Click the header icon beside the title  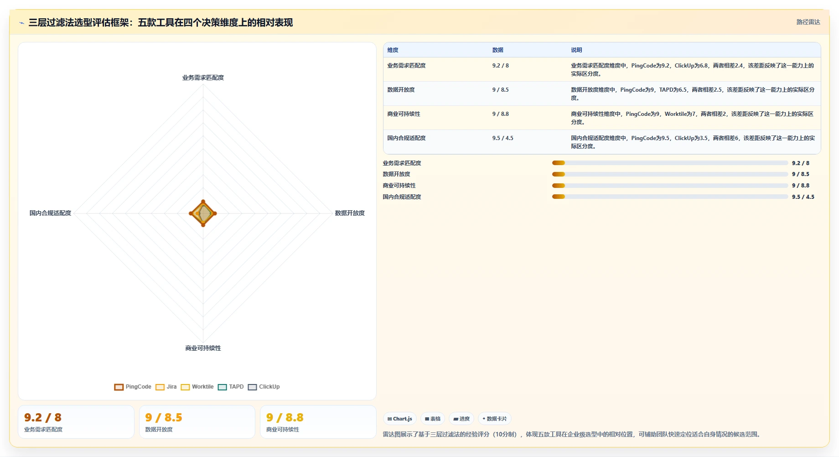tap(21, 23)
